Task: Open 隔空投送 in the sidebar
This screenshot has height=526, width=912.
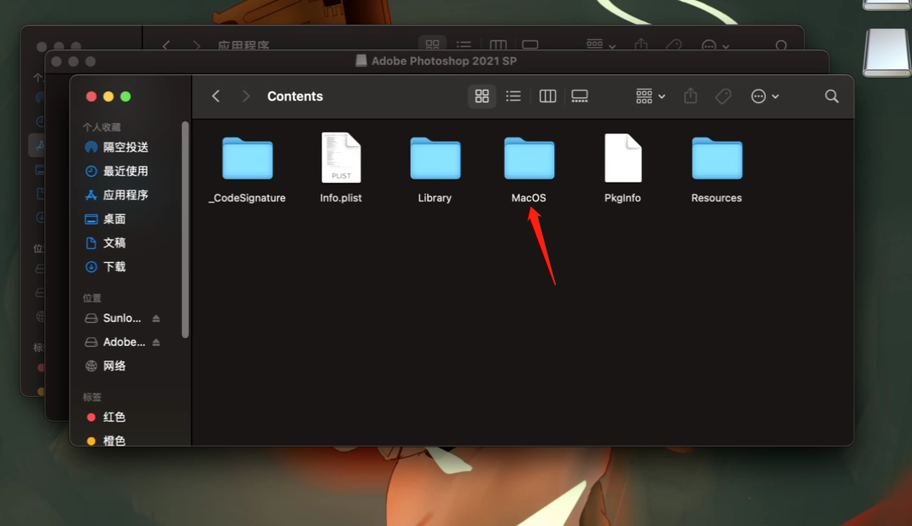Action: point(116,147)
